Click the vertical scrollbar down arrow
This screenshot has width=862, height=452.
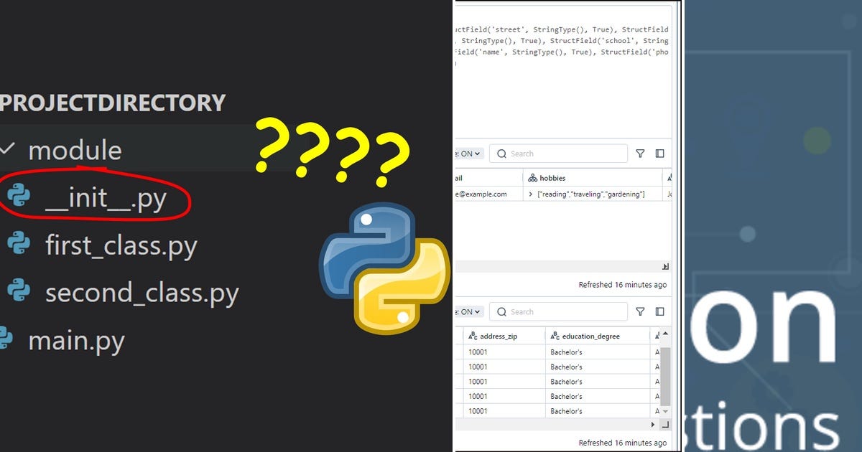coord(665,411)
